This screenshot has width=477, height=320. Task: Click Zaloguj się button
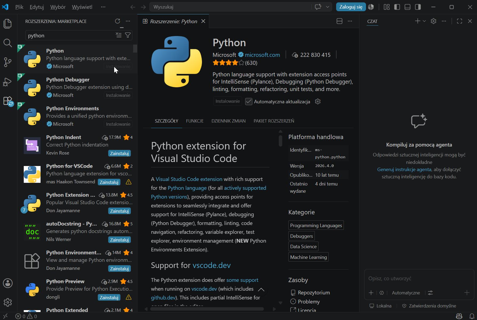click(x=351, y=7)
